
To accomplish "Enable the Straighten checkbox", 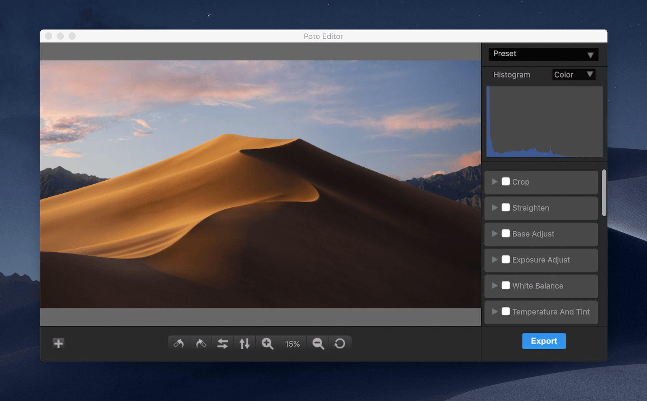I will [x=506, y=207].
